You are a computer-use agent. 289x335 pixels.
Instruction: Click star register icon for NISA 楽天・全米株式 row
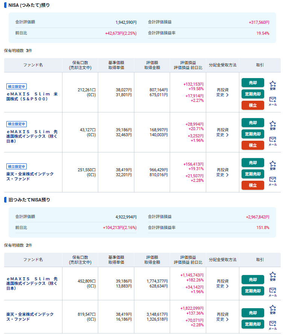point(273,165)
